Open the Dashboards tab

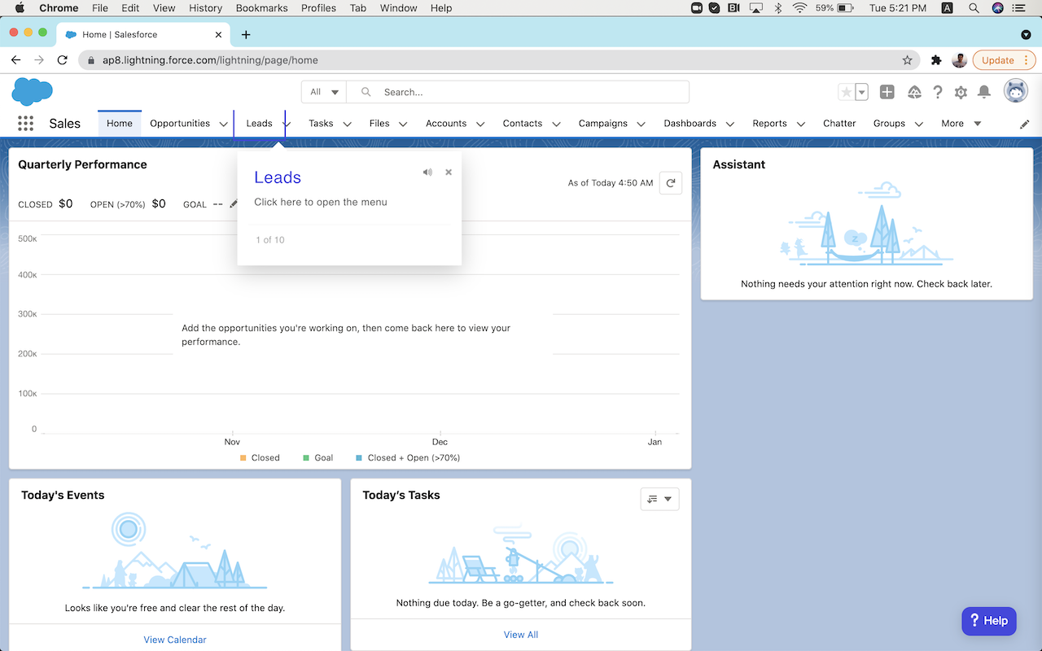(690, 124)
